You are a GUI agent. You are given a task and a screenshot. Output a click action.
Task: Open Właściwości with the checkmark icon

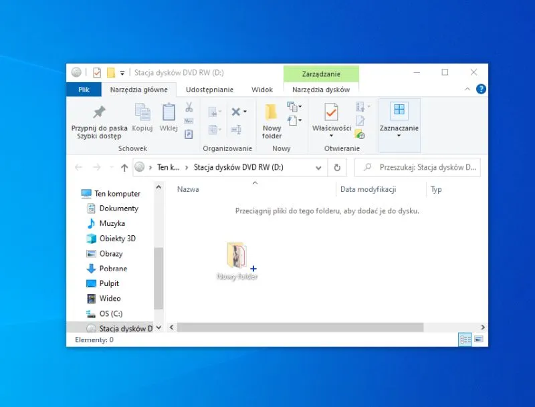click(331, 112)
